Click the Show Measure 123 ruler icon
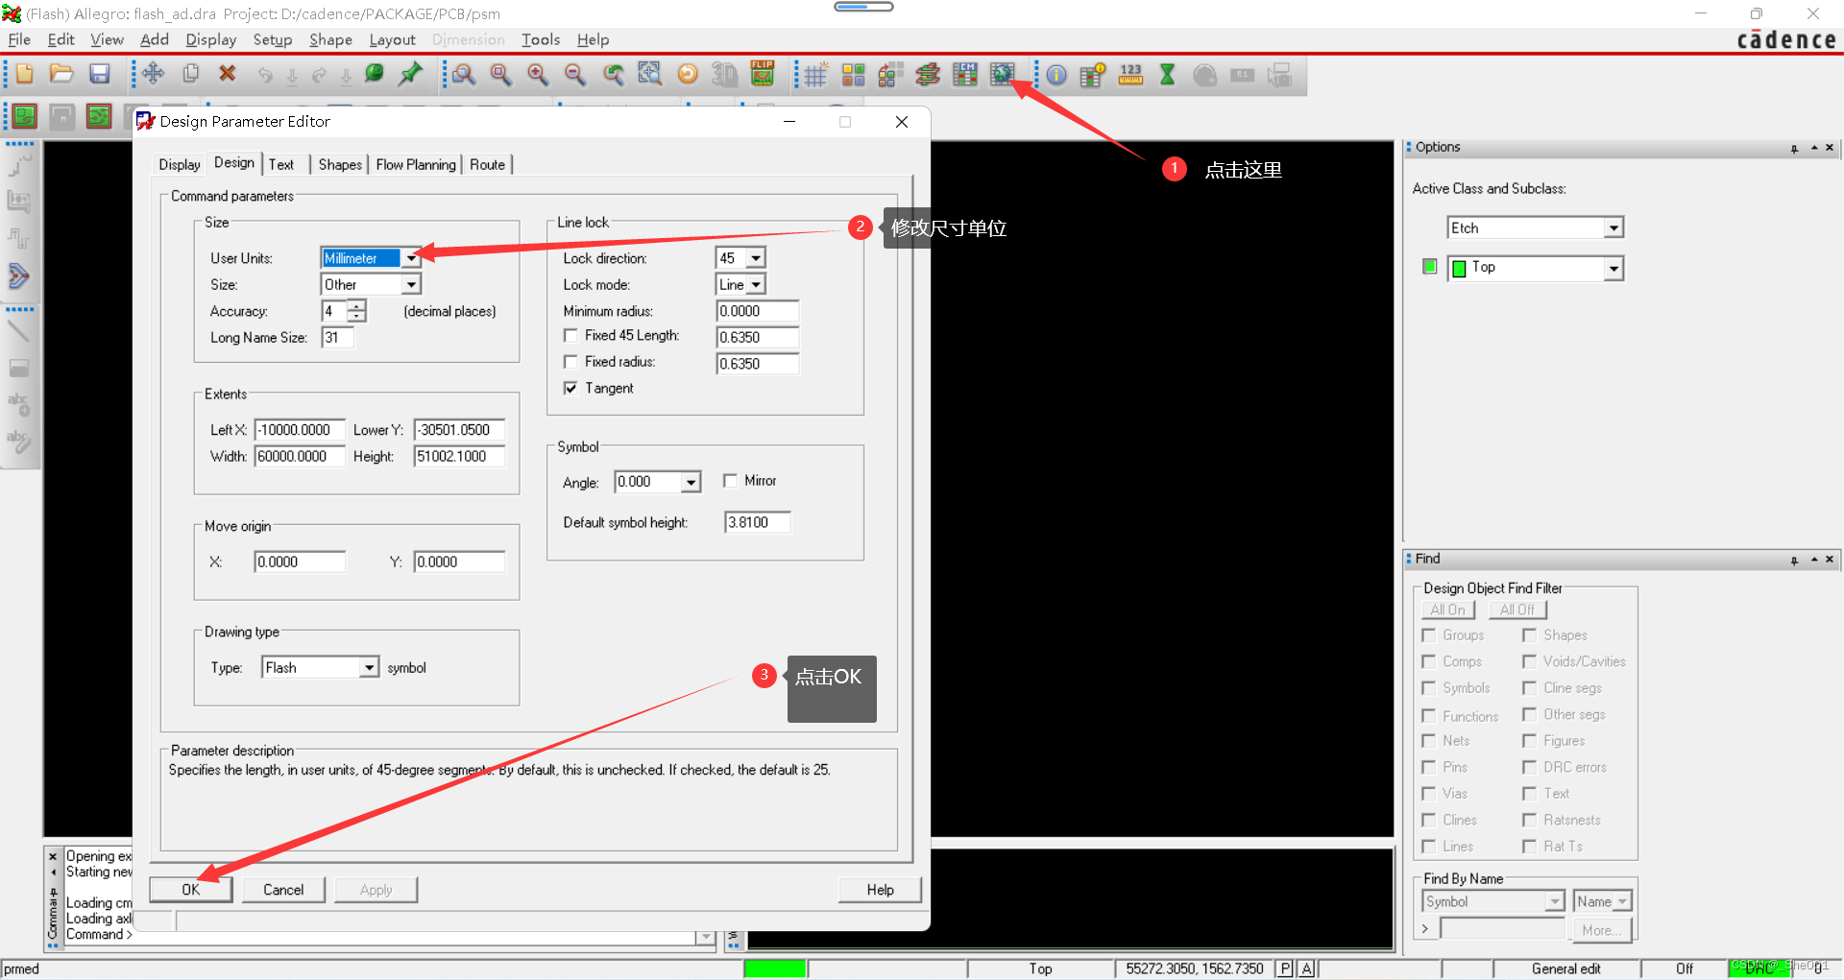The image size is (1844, 980). tap(1131, 75)
